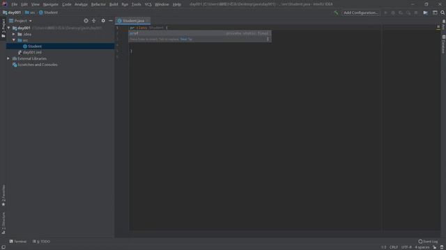The image size is (446, 250).
Task: Click the Profiler run icon
Action: [x=408, y=12]
